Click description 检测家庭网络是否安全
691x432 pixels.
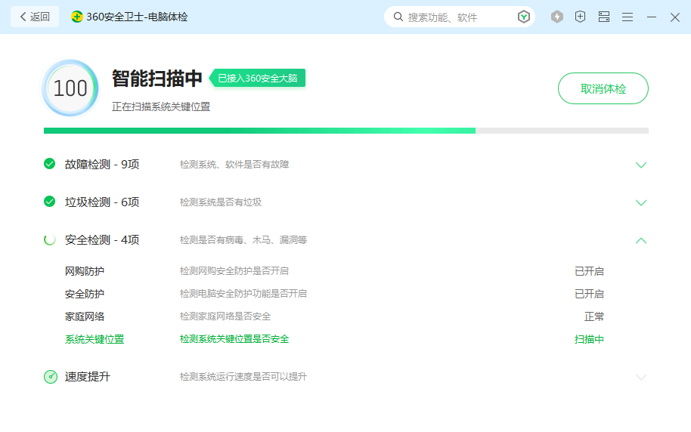point(225,316)
